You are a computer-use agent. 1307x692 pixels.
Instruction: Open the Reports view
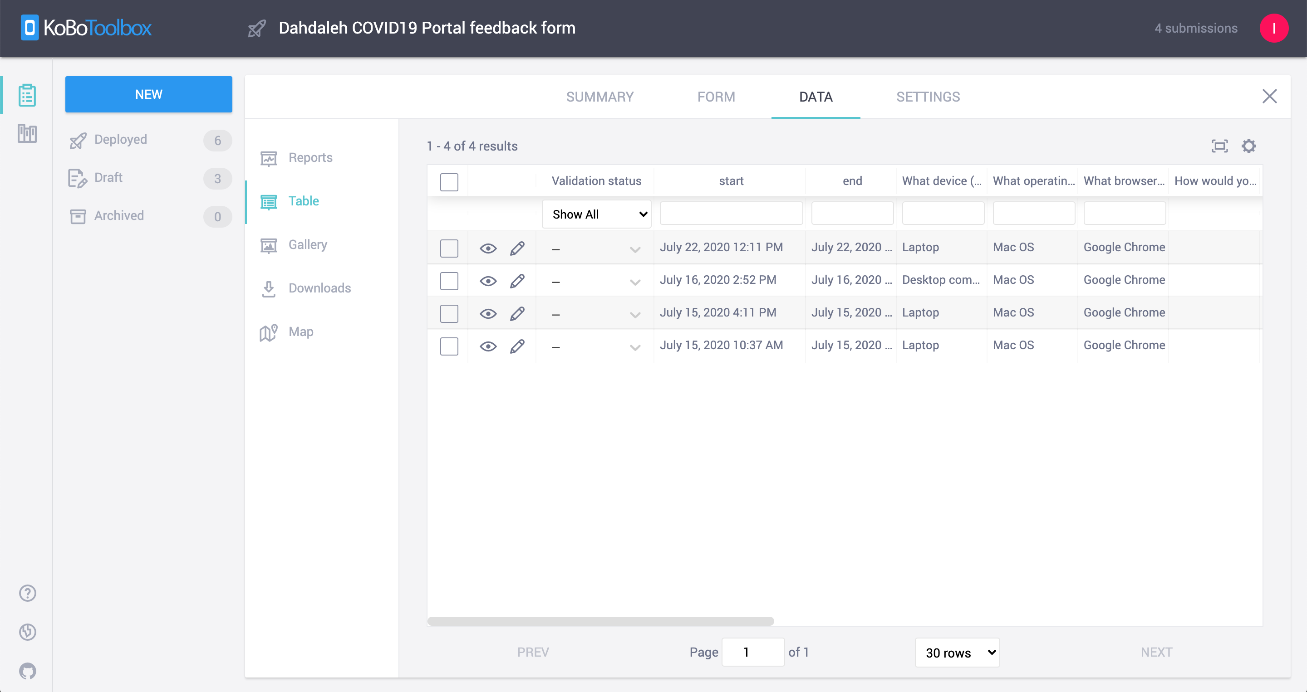click(310, 157)
